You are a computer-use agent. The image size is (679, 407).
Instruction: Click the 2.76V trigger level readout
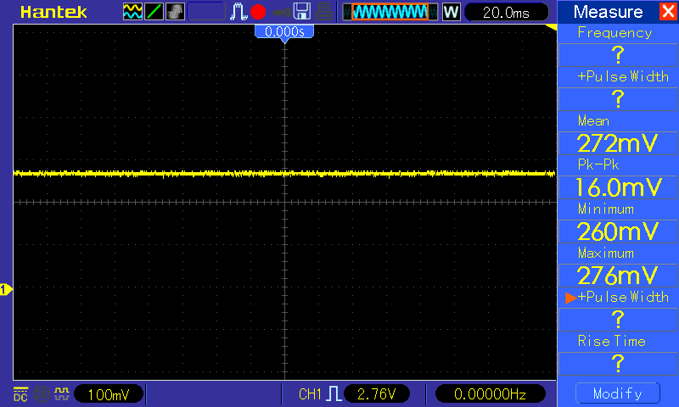coord(376,394)
